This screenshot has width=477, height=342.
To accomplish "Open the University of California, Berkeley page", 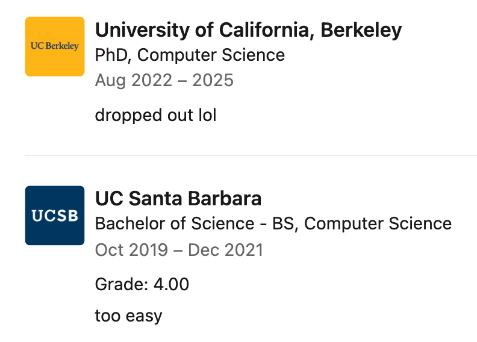I will point(248,30).
